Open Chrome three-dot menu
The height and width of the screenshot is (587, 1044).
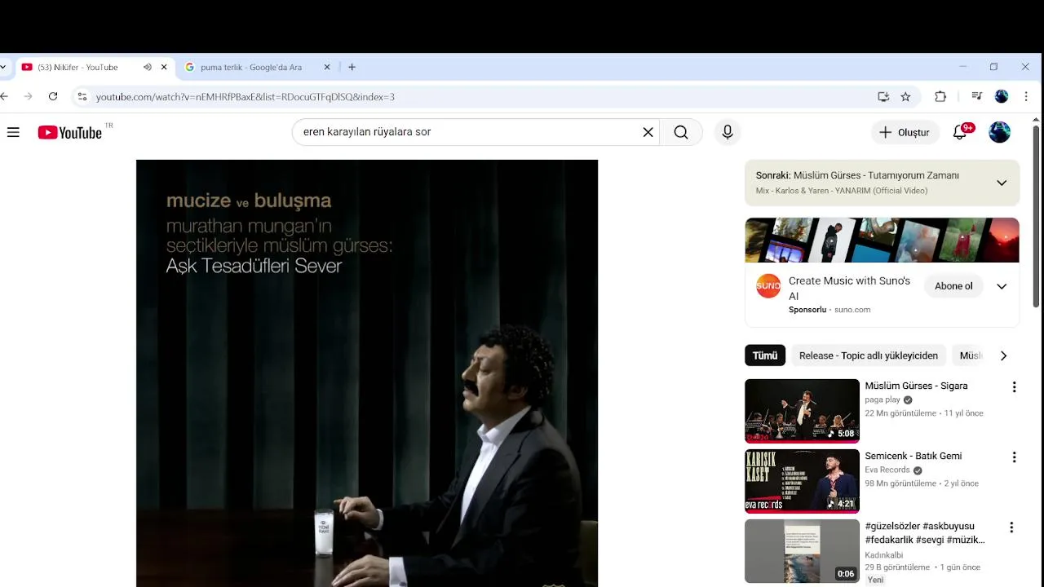(1026, 96)
